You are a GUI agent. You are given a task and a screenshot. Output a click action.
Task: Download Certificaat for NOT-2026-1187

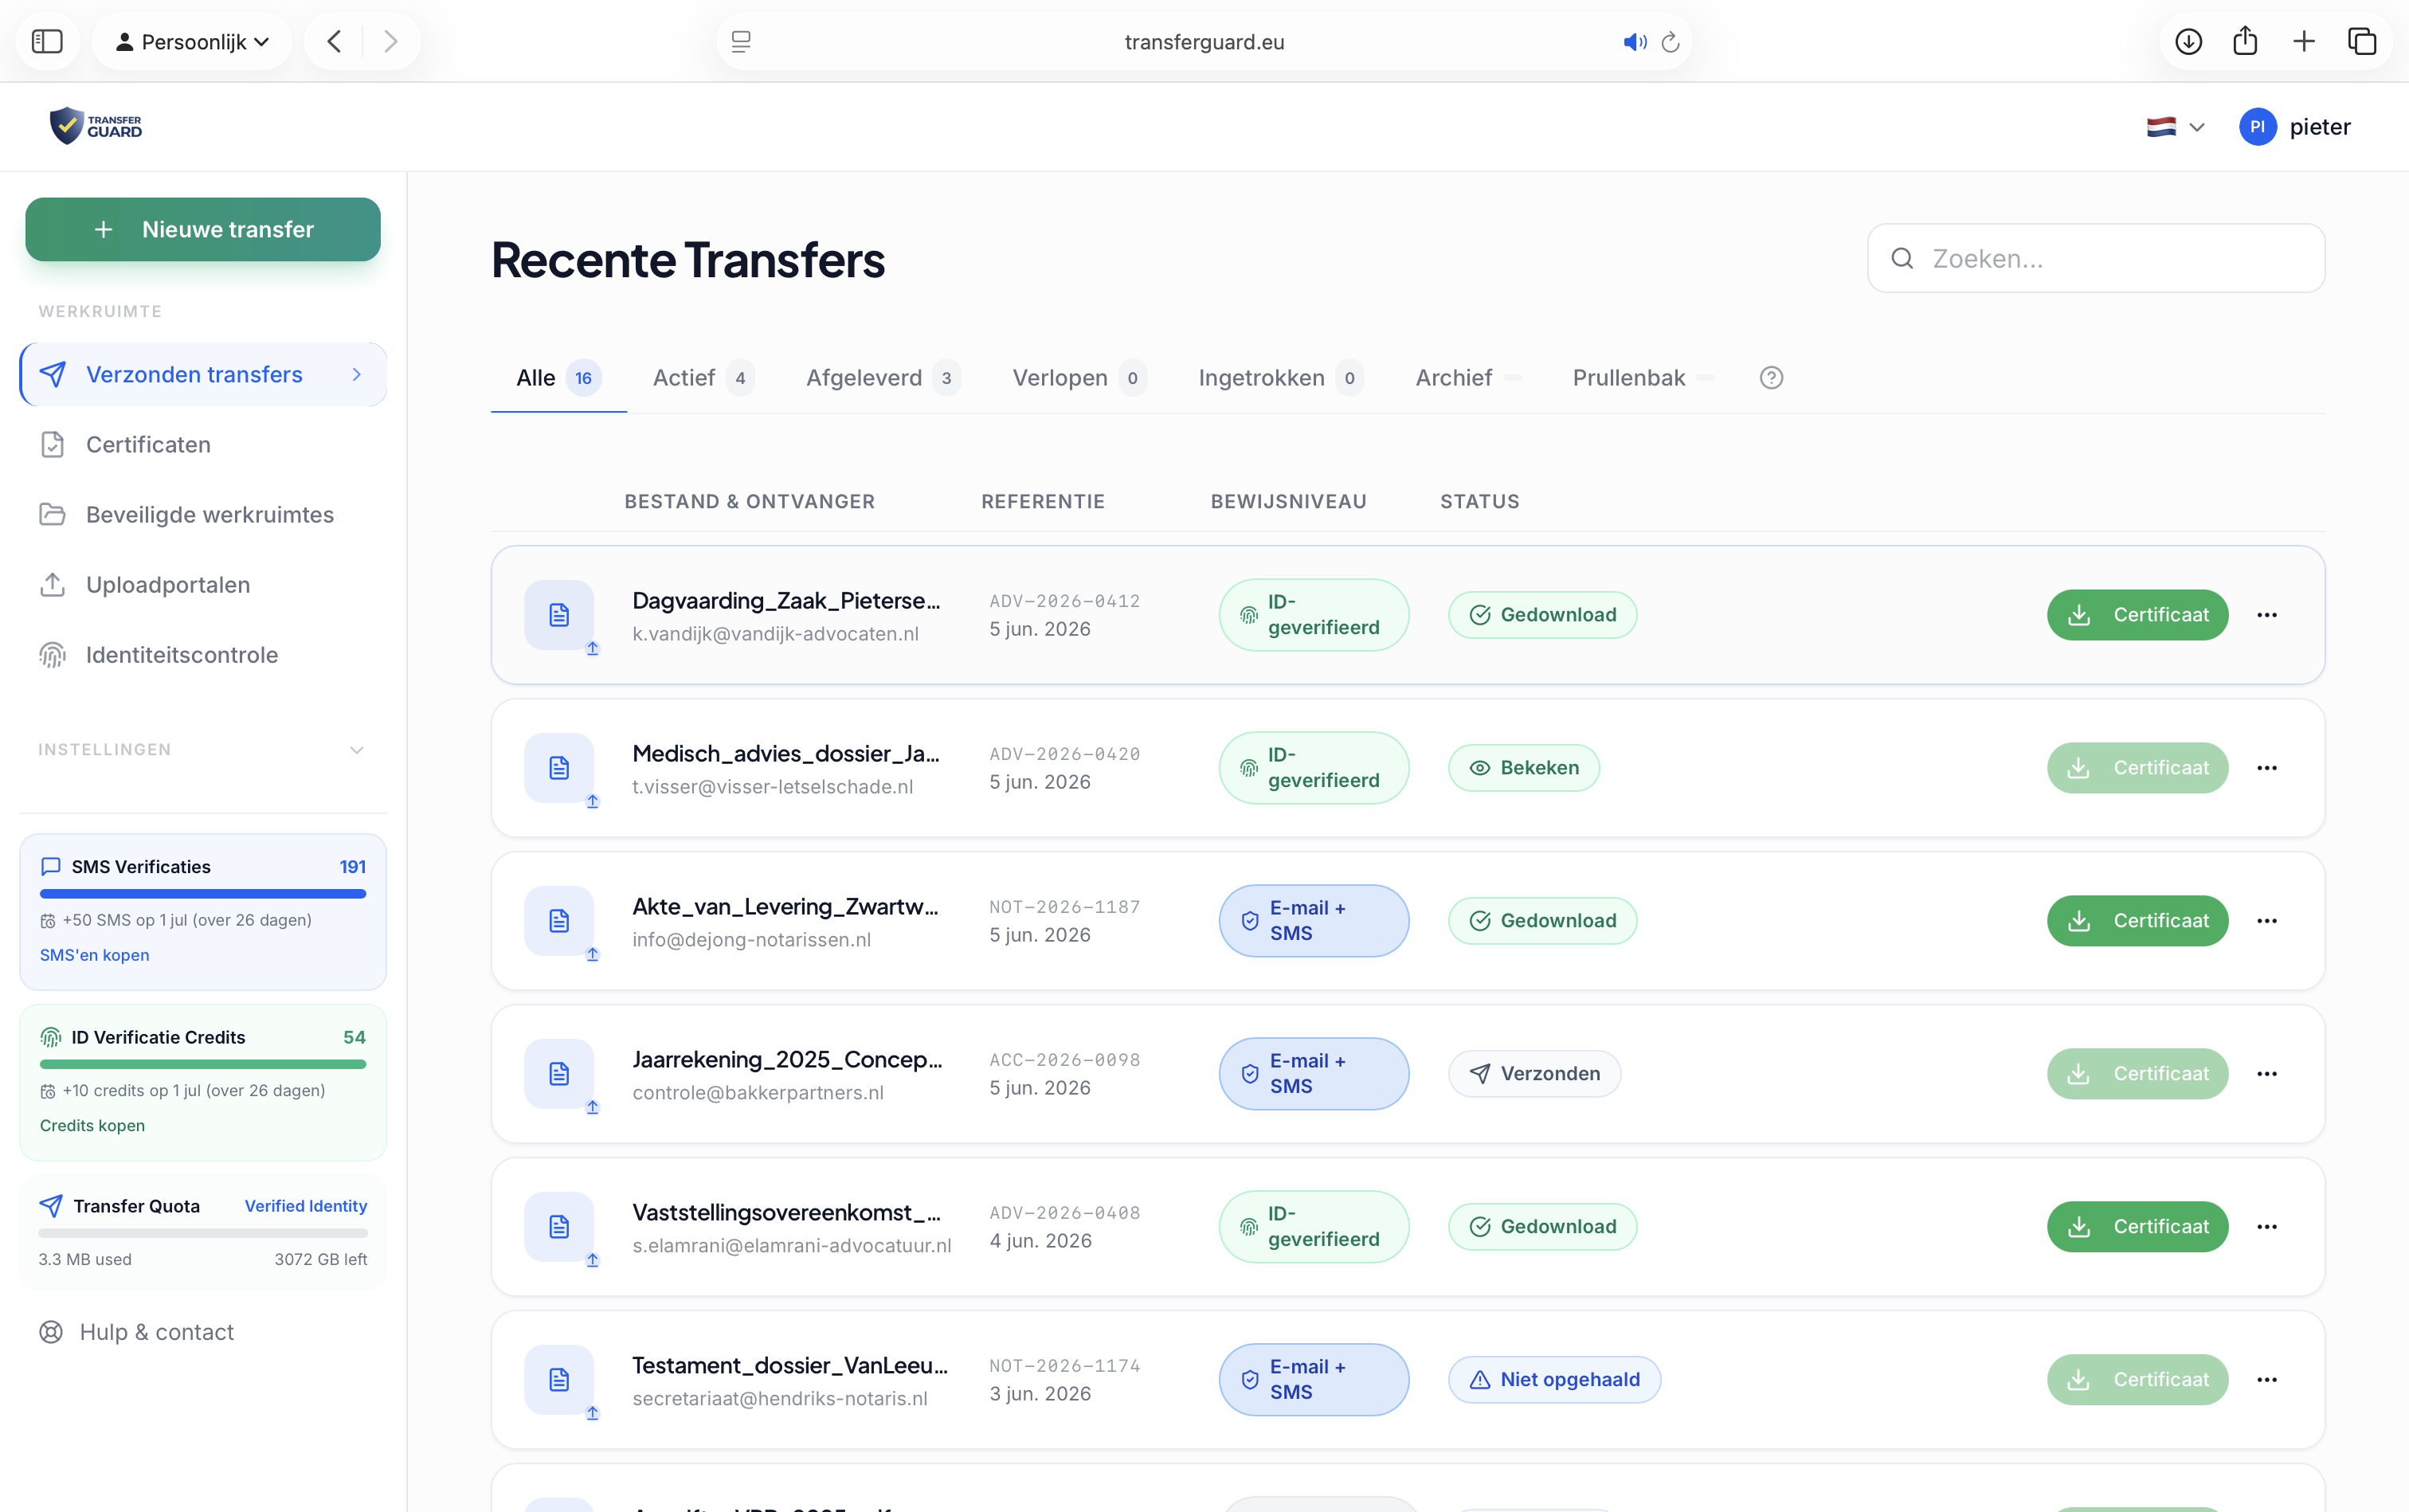(x=2137, y=921)
